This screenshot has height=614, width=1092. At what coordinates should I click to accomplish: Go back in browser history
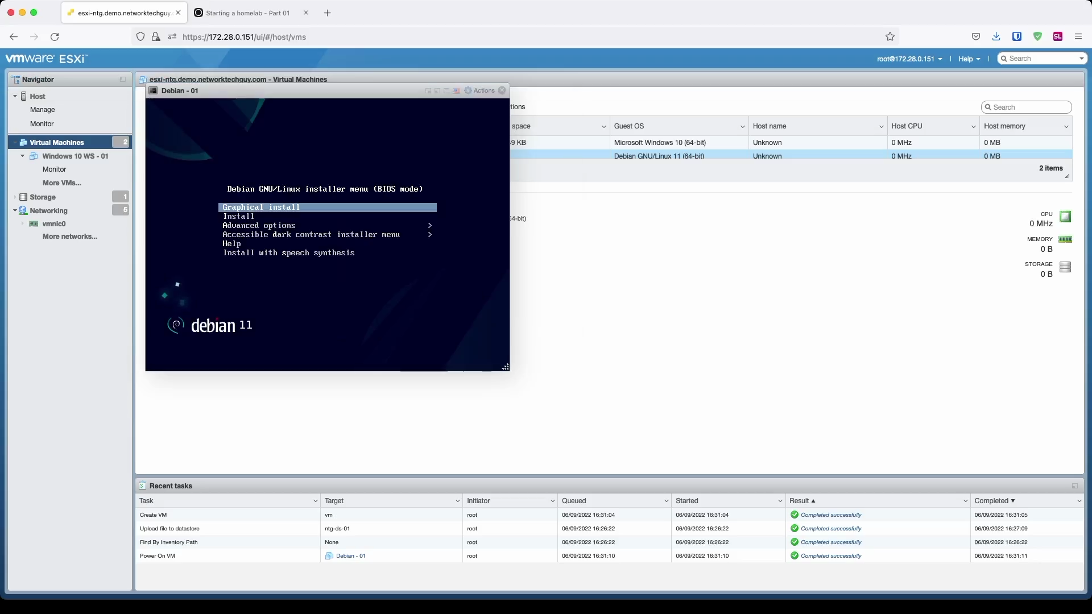tap(14, 37)
